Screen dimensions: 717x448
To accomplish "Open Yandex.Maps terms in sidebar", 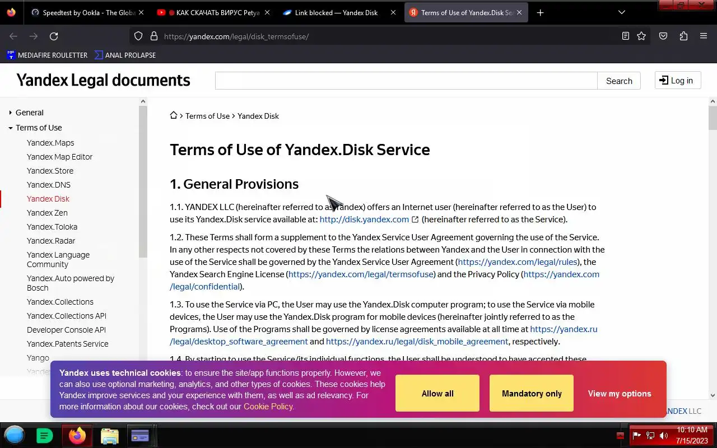I will 50,143.
